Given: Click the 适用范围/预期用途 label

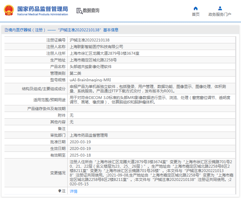Looking at the screenshot, I should click(x=50, y=100).
